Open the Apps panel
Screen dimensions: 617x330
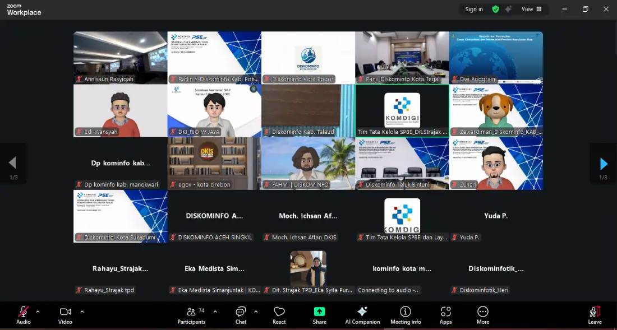445,316
